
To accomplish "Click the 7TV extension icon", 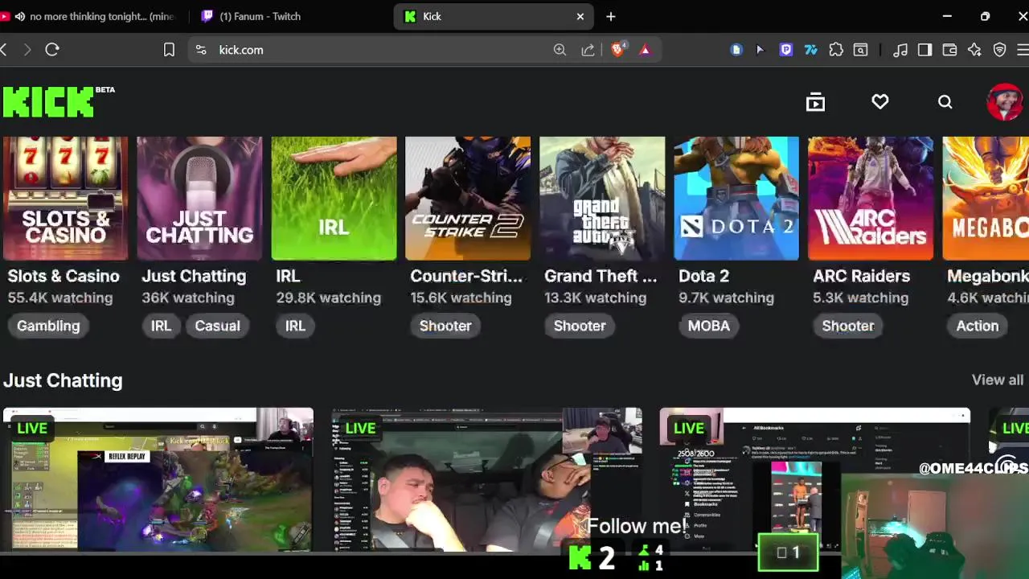I will coord(810,50).
